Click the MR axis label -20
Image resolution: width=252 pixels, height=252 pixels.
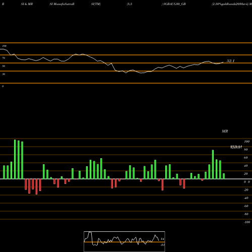[x=246, y=190]
